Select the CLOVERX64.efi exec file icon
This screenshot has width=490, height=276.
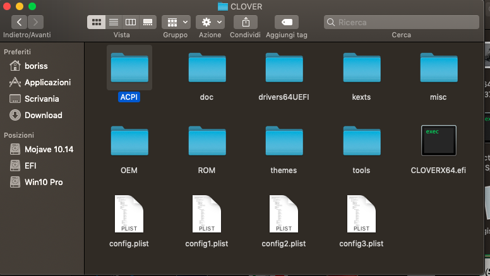tap(439, 140)
